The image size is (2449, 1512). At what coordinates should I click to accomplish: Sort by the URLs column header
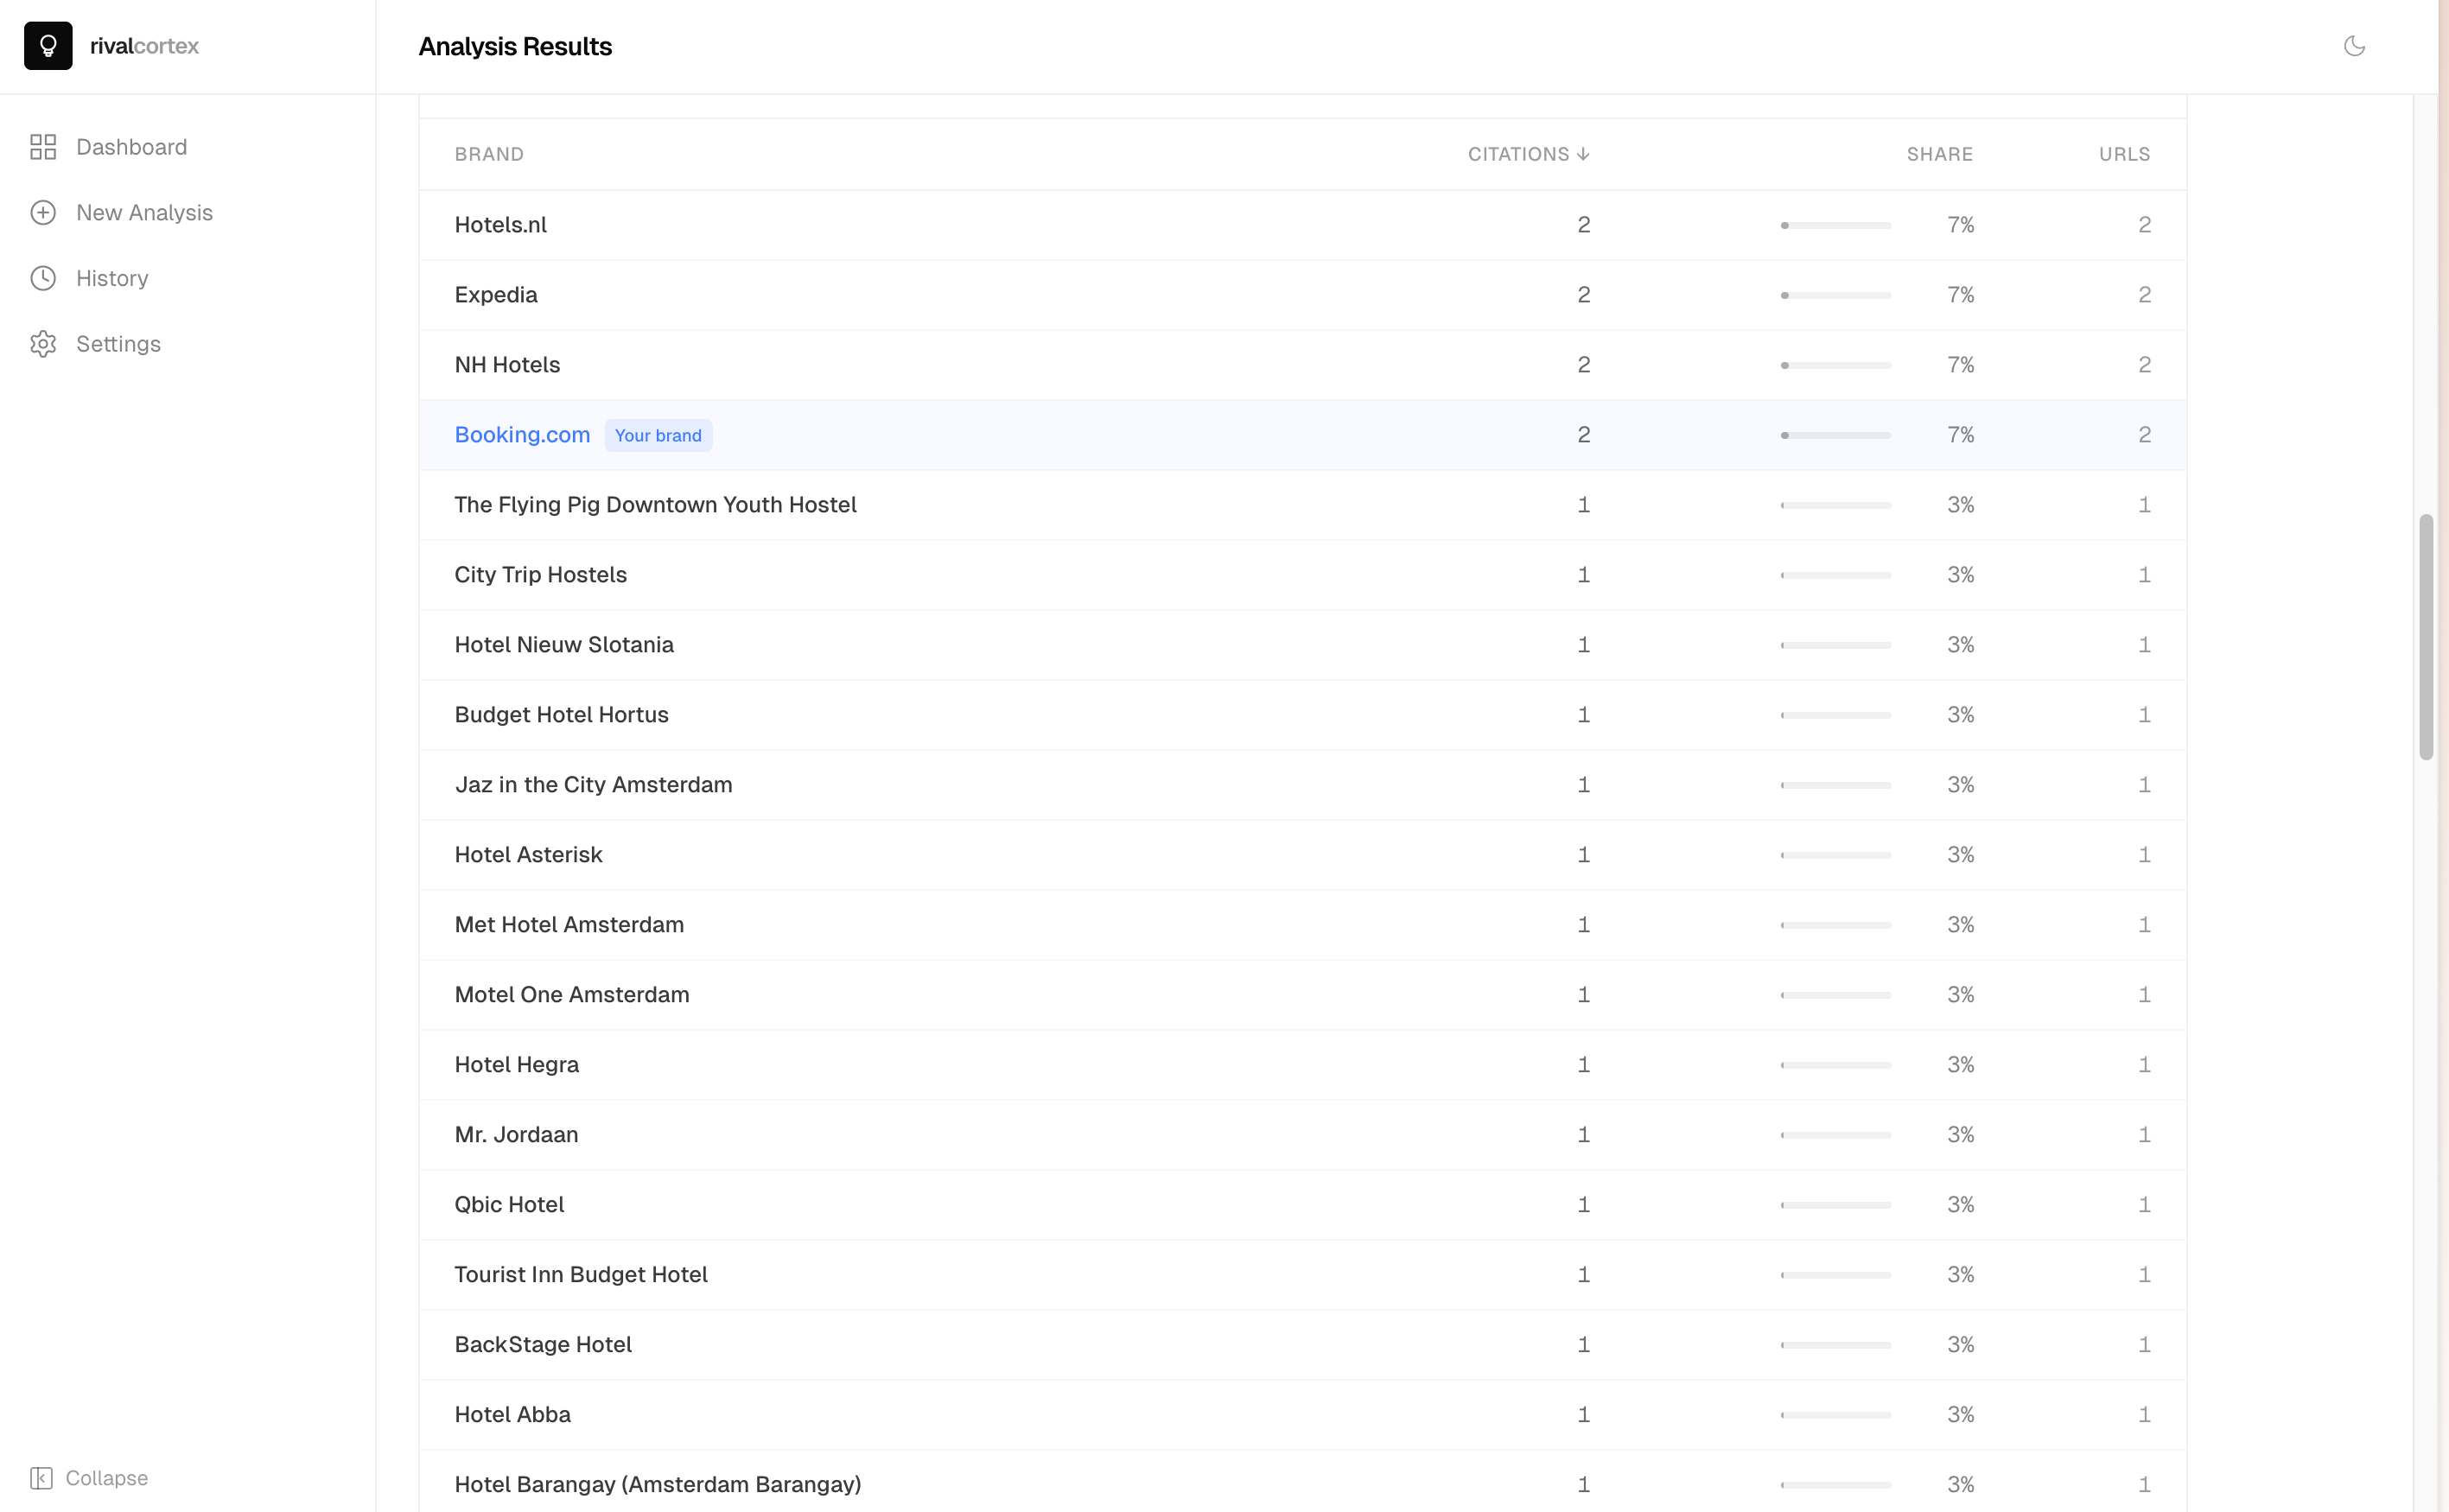(2124, 154)
